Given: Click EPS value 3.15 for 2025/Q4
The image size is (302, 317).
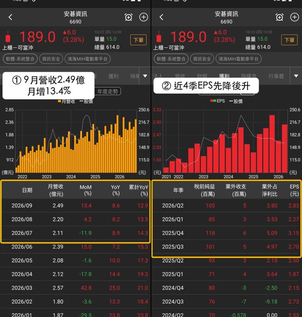Looking at the screenshot, I should 294,233.
